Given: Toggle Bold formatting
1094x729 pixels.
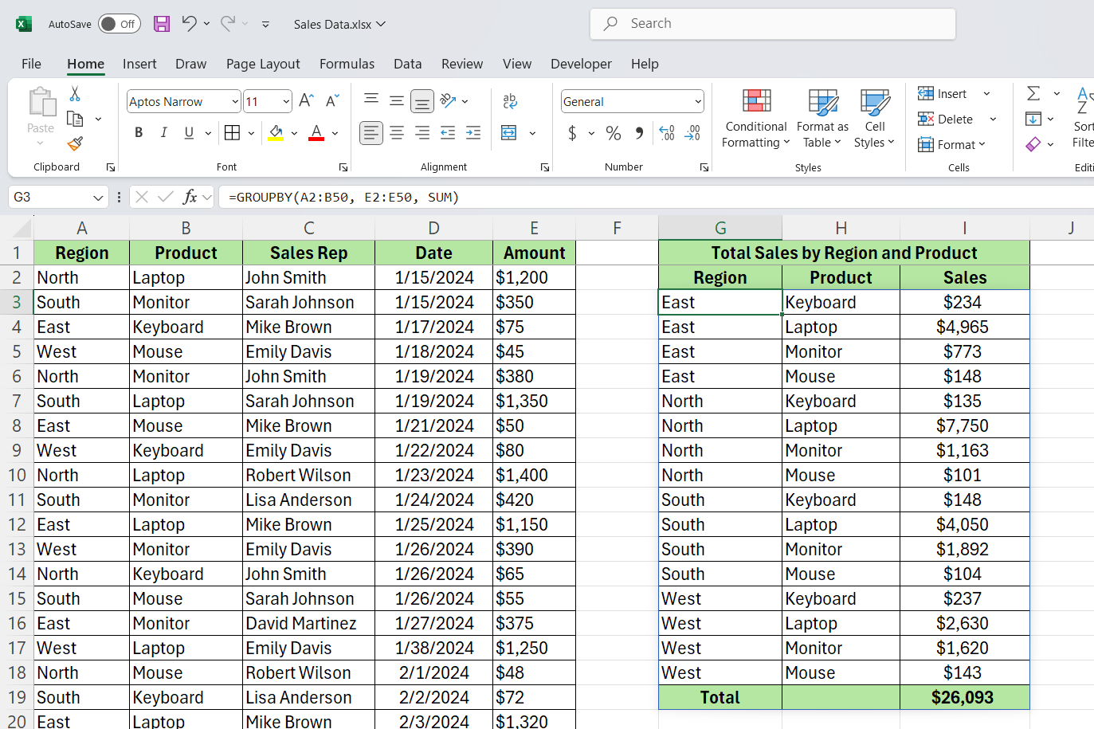Looking at the screenshot, I should tap(139, 132).
